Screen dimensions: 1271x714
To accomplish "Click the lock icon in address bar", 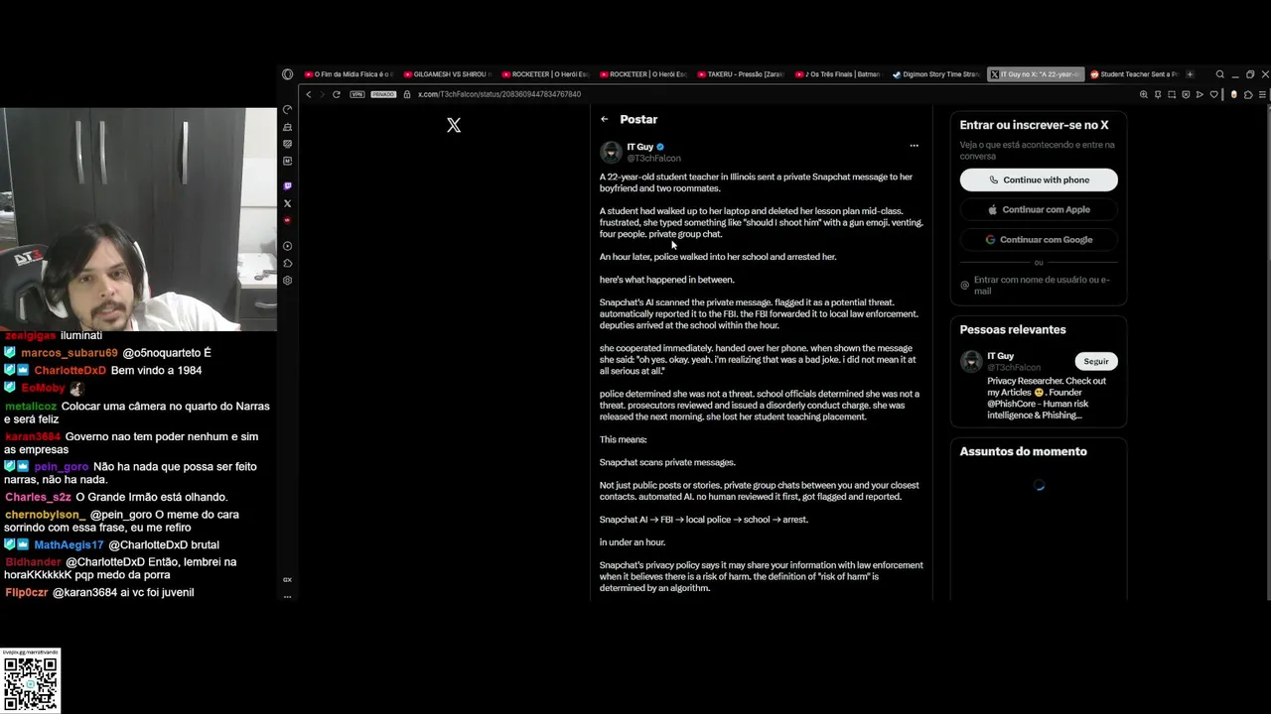I will coord(407,94).
